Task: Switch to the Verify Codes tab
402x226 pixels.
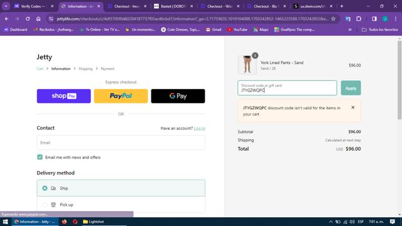Action: [x=34, y=6]
